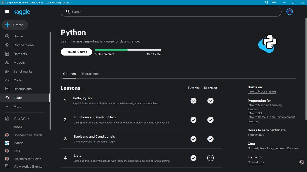Click the View Active Events icon

pos(7,167)
